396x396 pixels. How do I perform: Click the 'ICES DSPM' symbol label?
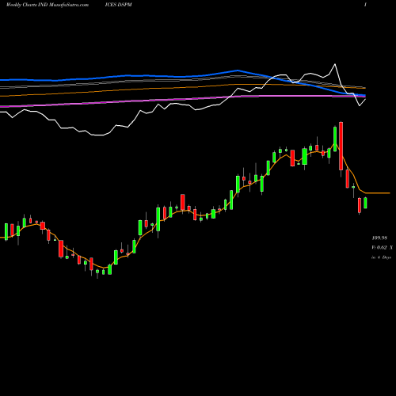point(118,5)
